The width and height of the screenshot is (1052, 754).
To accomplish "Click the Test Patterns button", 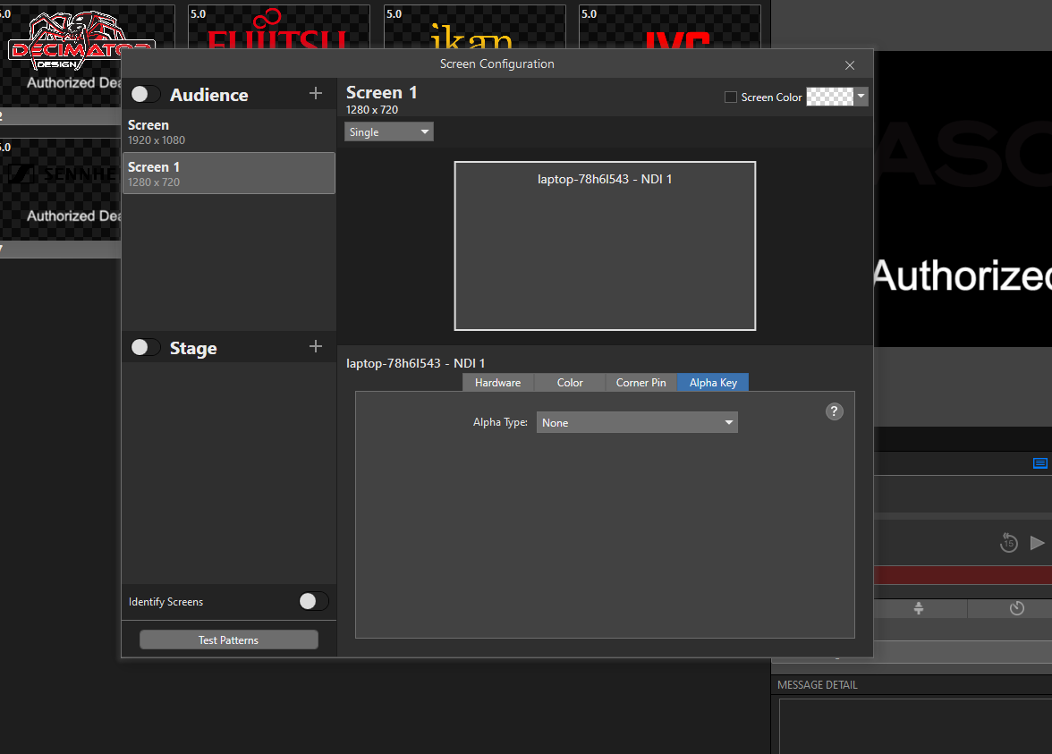I will click(x=228, y=639).
